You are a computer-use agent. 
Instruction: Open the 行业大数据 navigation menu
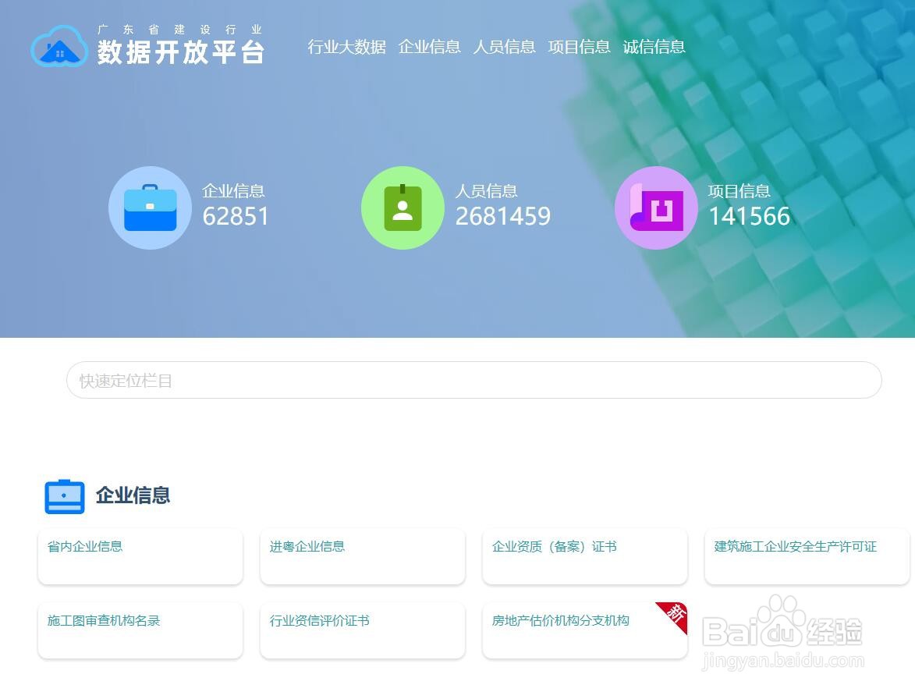pyautogui.click(x=346, y=47)
